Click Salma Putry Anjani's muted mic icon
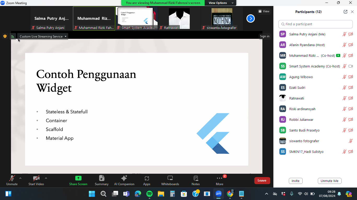Screen dimensions: 357x200 [344, 34]
